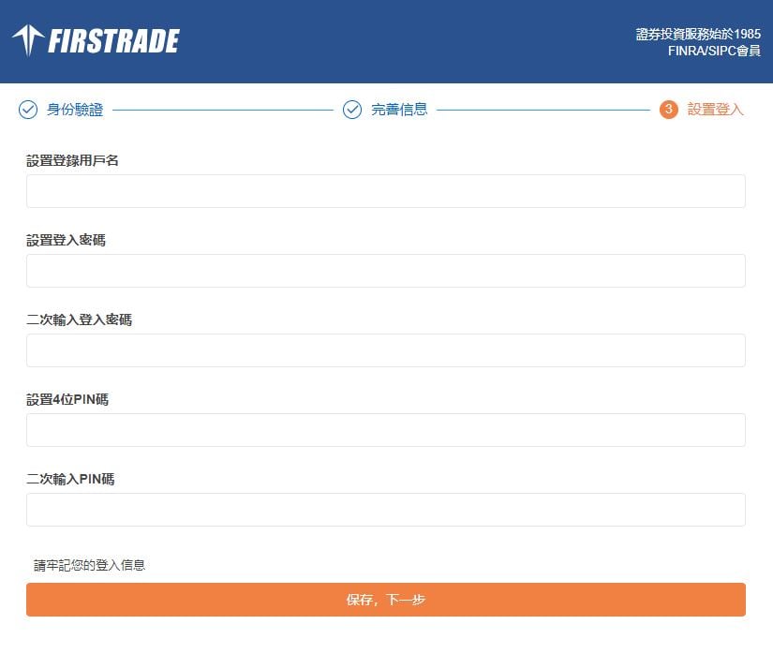Focus the 二次輸入登入密碼 input field
This screenshot has width=773, height=654.
coord(385,350)
